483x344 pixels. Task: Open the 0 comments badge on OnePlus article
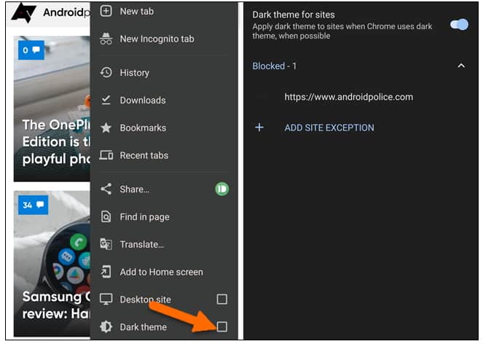point(31,50)
